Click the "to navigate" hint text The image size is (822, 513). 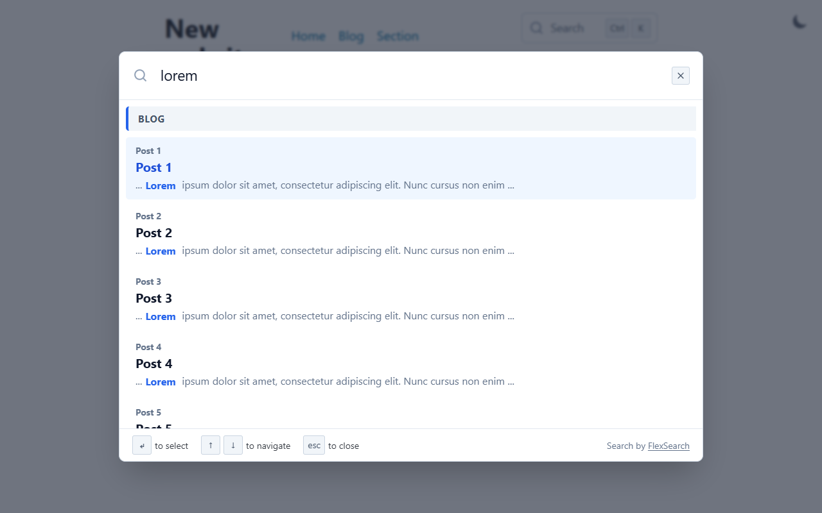[268, 446]
